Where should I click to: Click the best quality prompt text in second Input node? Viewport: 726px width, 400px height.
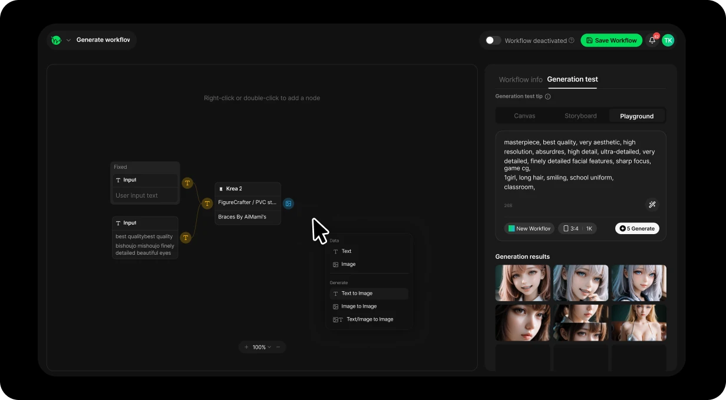pyautogui.click(x=145, y=244)
